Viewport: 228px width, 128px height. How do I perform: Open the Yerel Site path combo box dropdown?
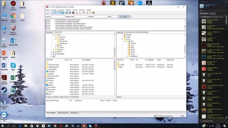click(x=114, y=32)
